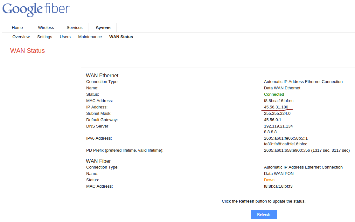
Task: Click the WAN Ethernet connection type value
Action: point(303,82)
